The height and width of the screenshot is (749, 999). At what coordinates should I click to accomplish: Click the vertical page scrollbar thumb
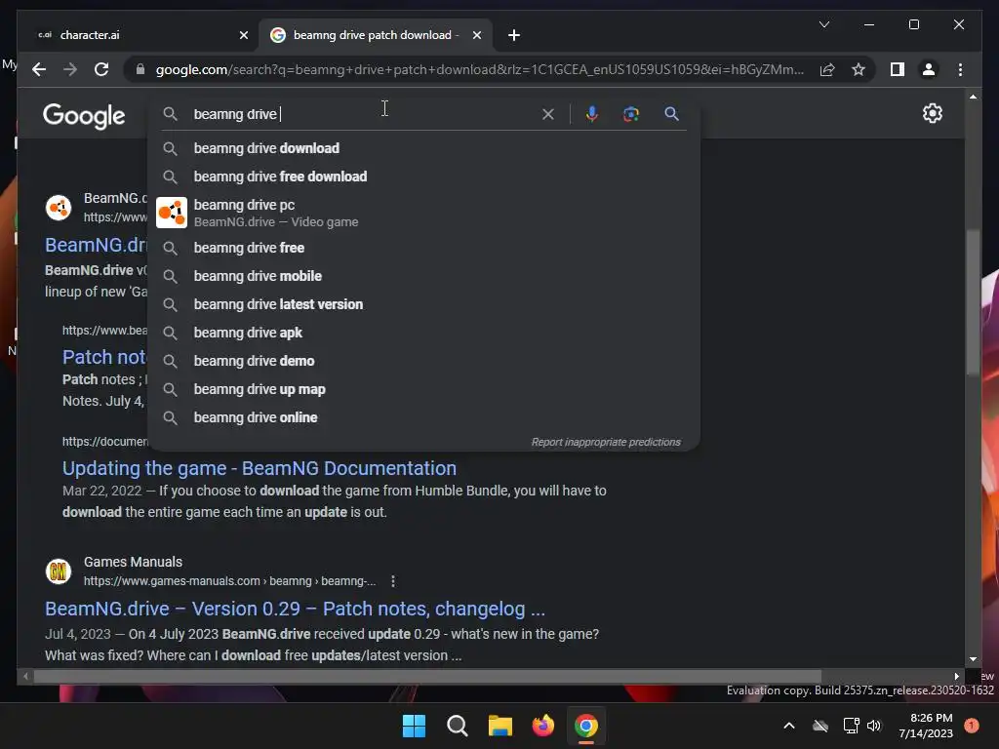coord(973,302)
